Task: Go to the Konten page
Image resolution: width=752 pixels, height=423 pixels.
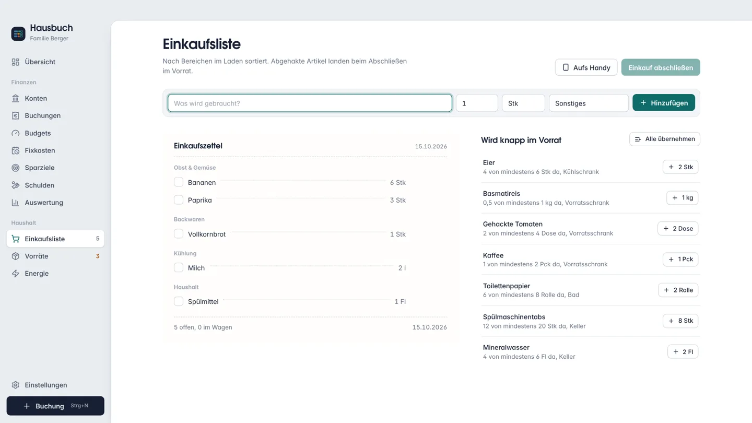Action: pos(55,98)
